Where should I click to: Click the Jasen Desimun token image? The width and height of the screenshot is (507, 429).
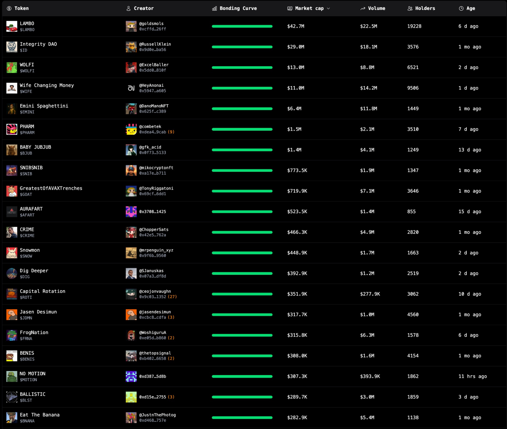point(12,315)
